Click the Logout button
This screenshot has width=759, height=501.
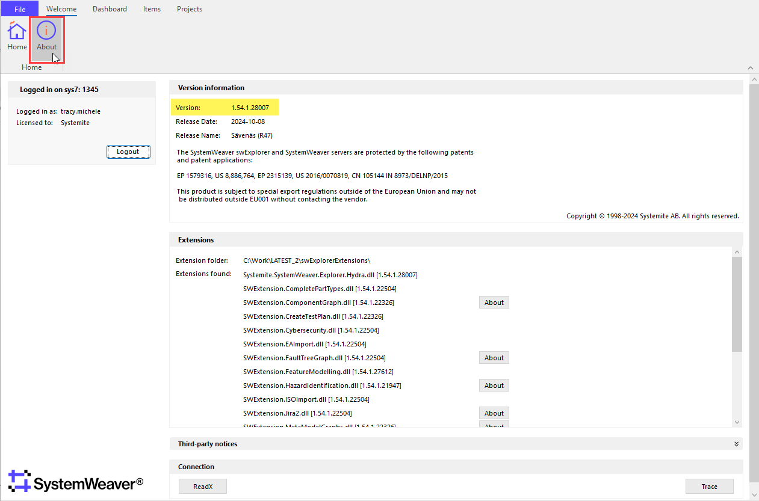coord(128,152)
